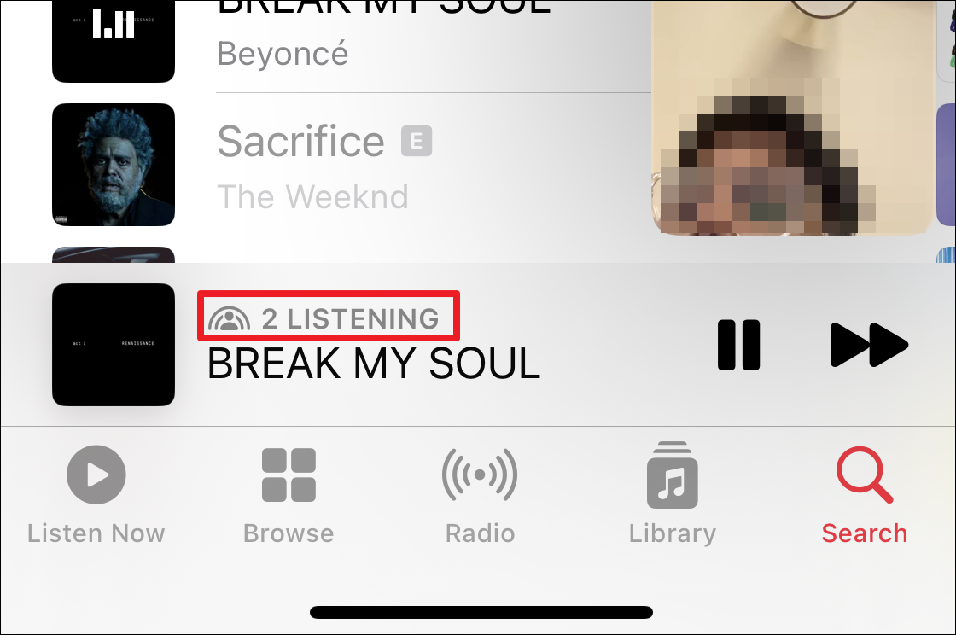Tap the red magnifying glass icon
Viewport: 956px width, 635px height.
[865, 475]
